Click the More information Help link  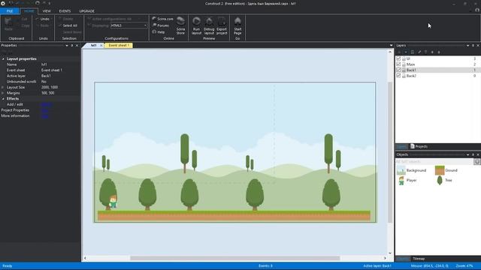tap(45, 116)
